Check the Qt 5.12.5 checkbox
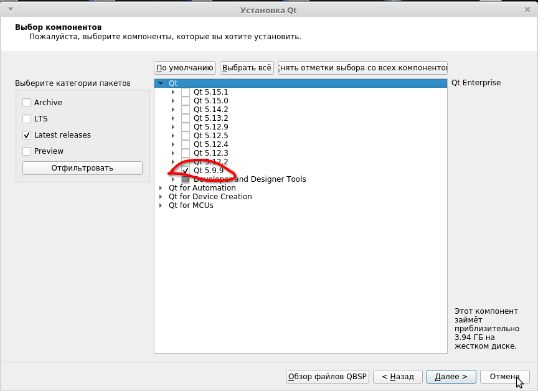 pyautogui.click(x=186, y=136)
